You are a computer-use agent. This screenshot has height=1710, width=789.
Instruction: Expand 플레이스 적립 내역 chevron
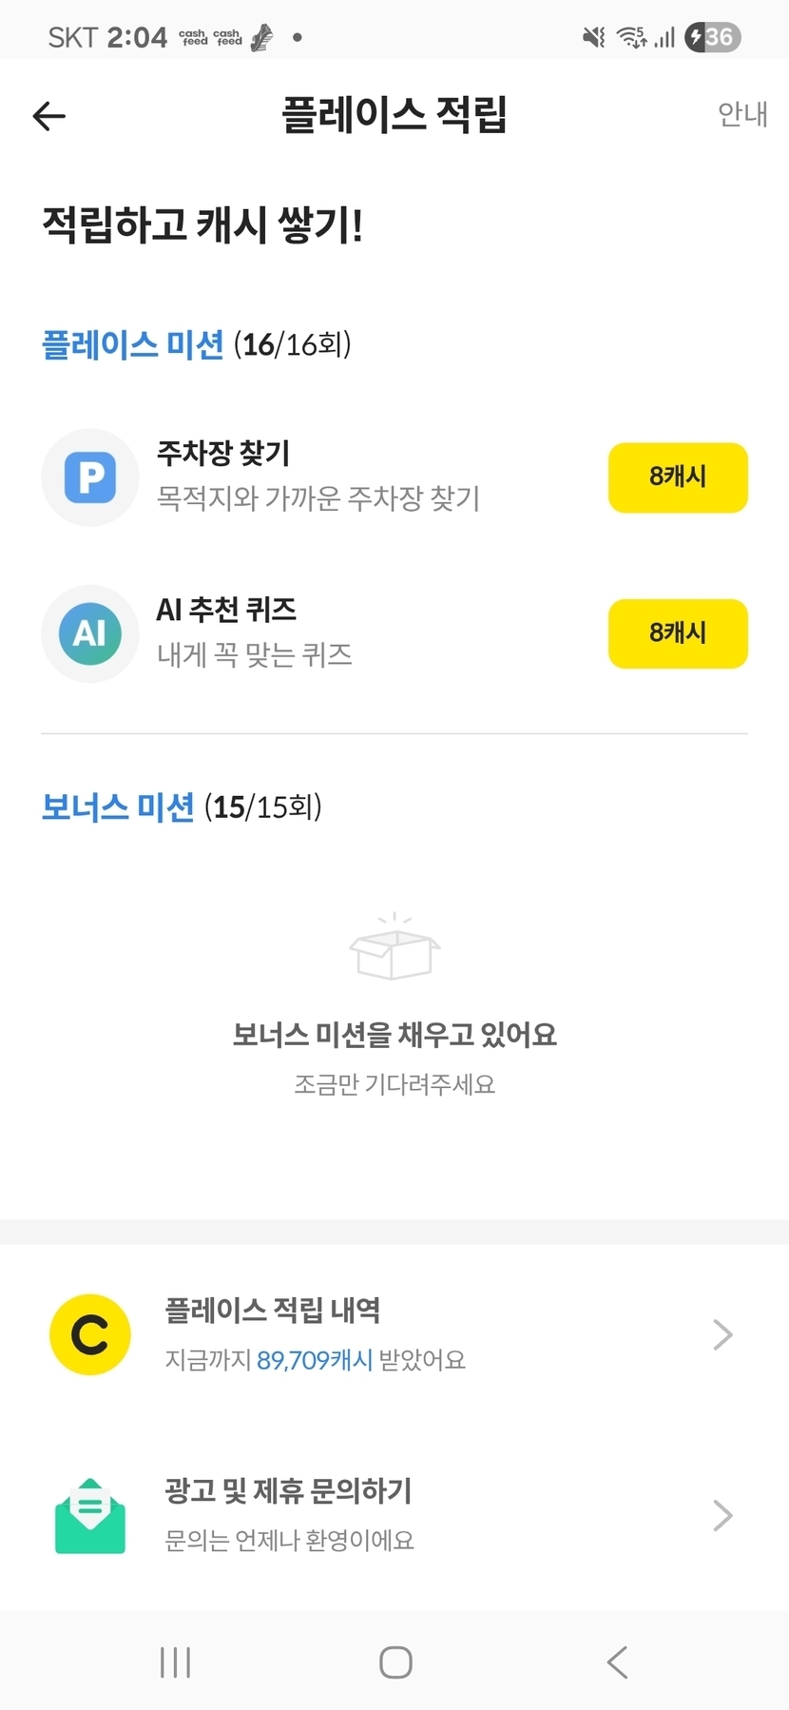tap(722, 1334)
